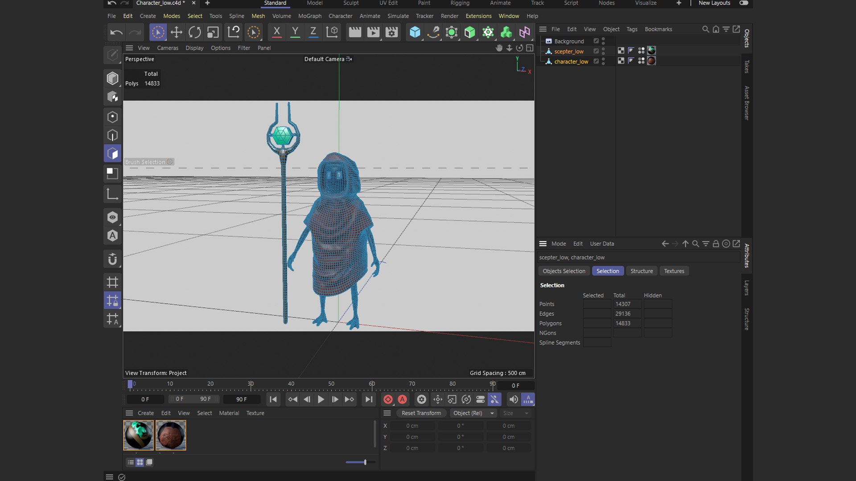Open the Size dropdown

[515, 413]
